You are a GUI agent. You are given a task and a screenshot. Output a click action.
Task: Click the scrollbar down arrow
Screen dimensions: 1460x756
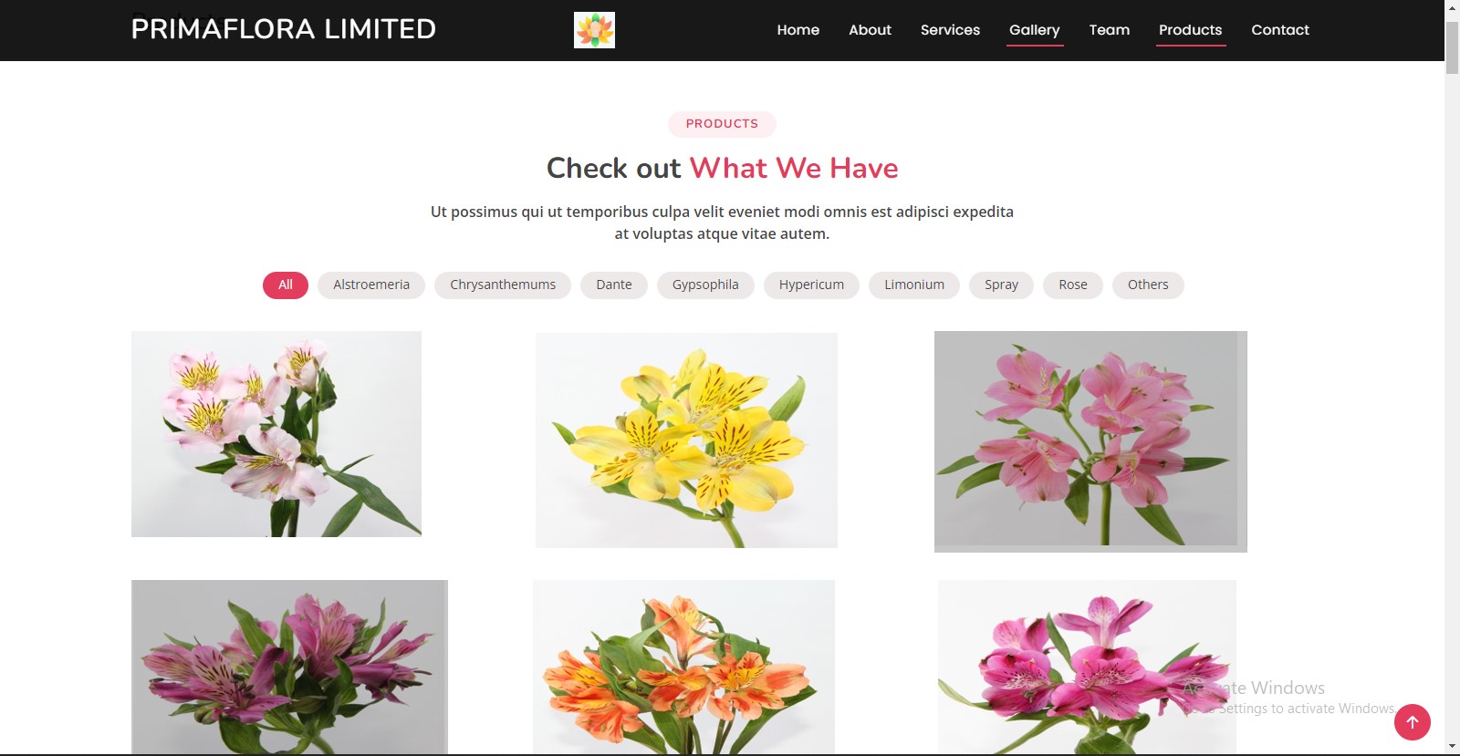(1452, 747)
